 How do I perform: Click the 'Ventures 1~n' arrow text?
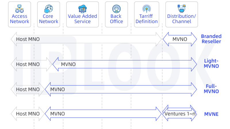click(x=180, y=114)
